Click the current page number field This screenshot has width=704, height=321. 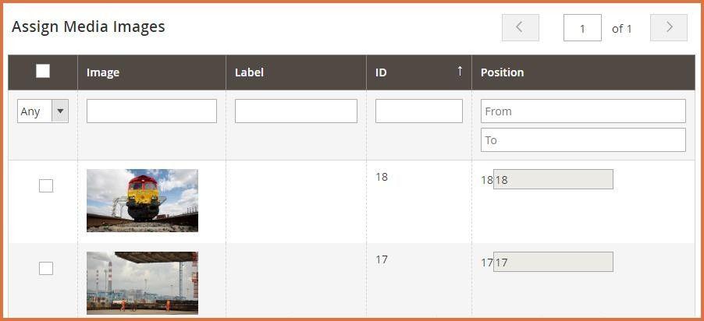click(x=582, y=28)
